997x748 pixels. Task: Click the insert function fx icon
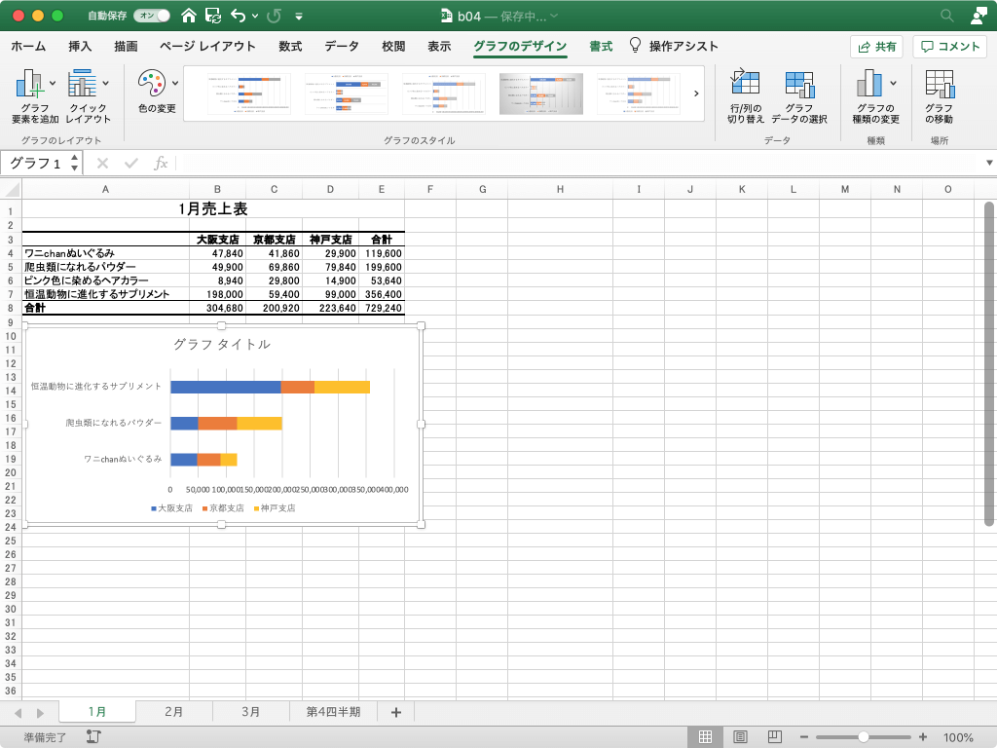(x=161, y=164)
